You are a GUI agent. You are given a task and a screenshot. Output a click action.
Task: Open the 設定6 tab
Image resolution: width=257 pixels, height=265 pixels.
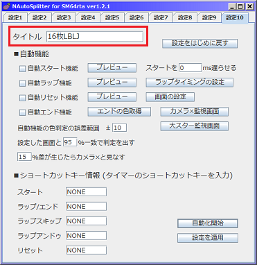pos(136,18)
